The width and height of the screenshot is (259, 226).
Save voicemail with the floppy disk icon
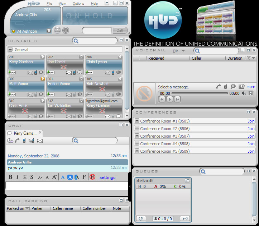(251, 93)
